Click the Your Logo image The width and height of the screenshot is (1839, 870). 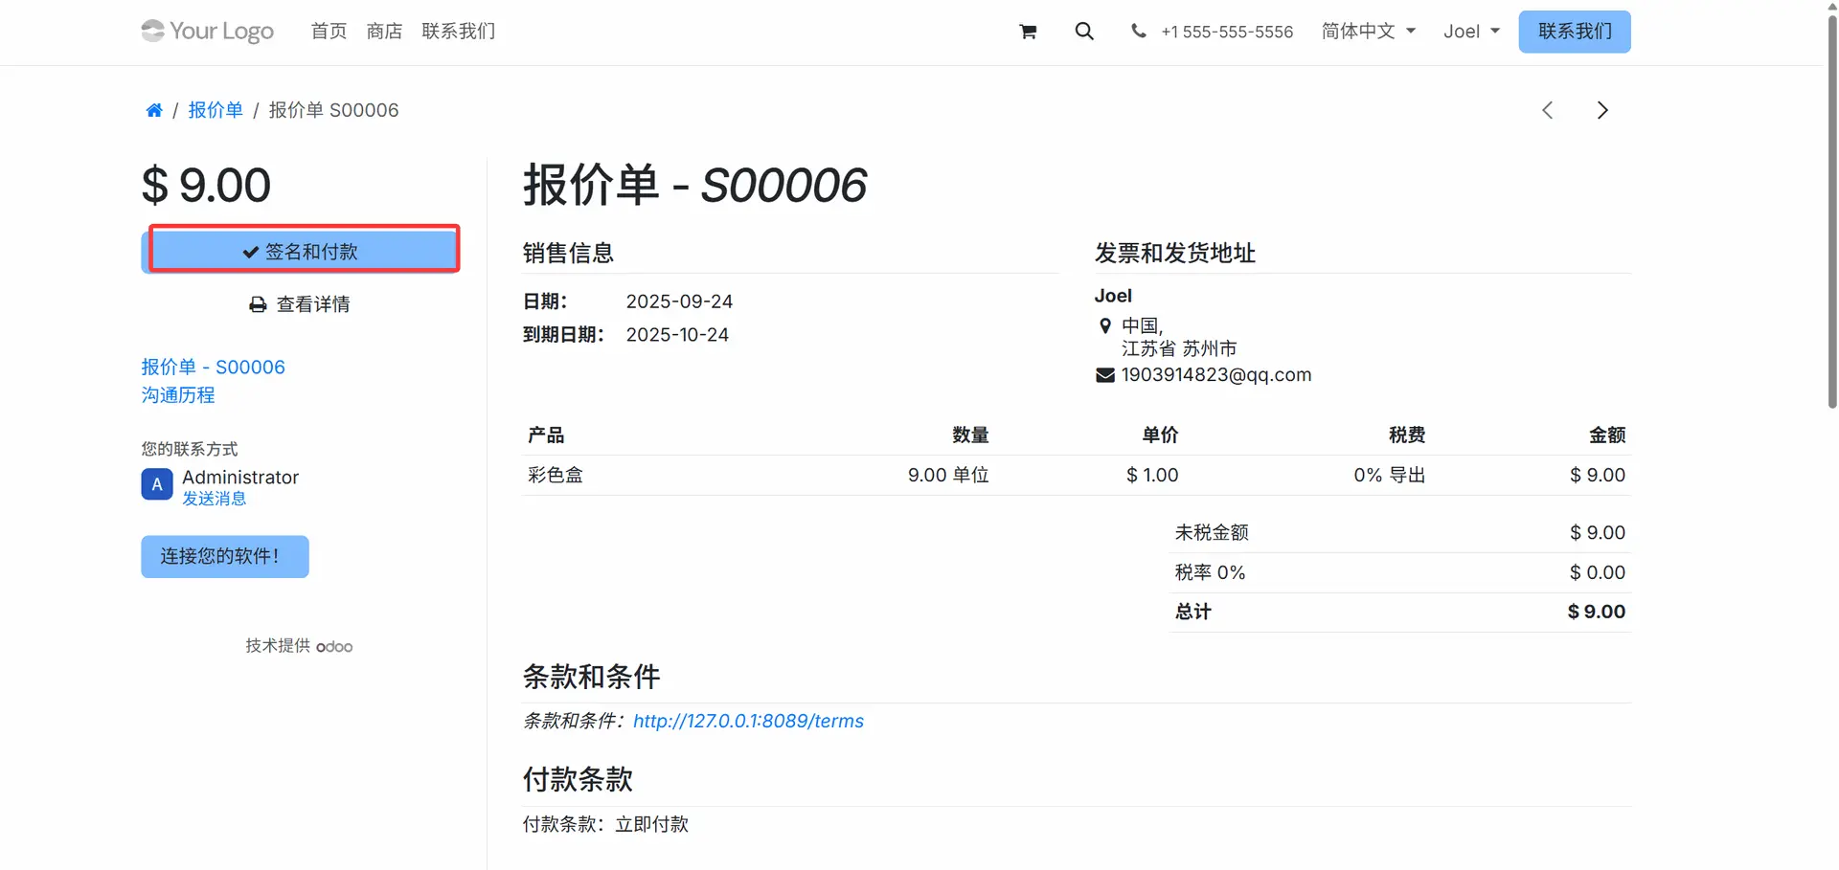pyautogui.click(x=207, y=32)
